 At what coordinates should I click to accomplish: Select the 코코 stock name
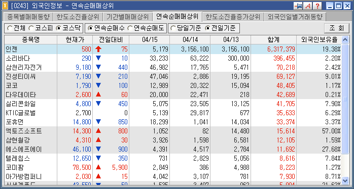12,86
